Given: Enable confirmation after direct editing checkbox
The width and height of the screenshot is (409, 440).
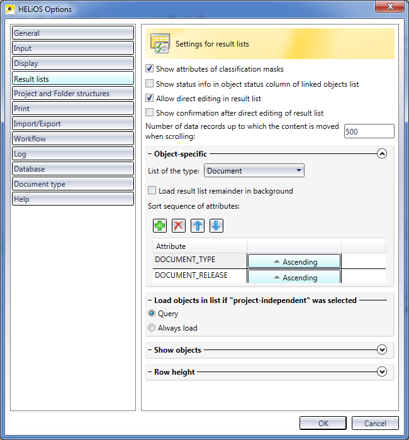Looking at the screenshot, I should pyautogui.click(x=150, y=113).
